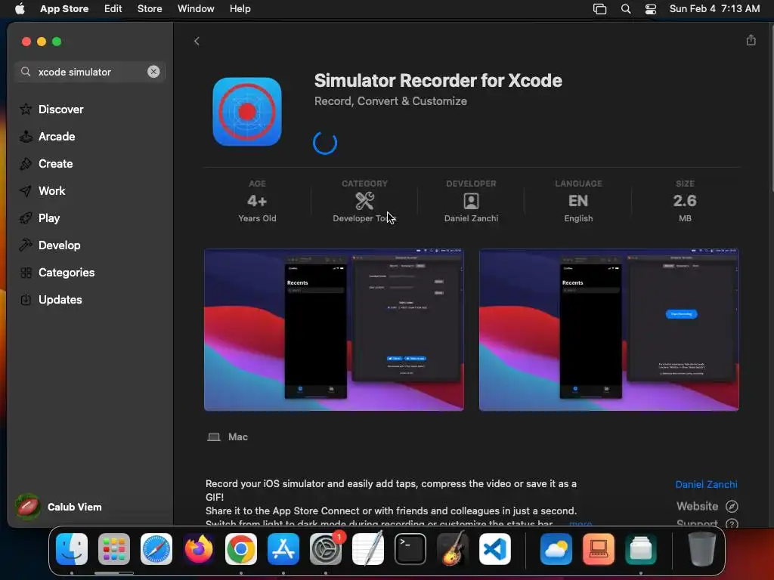Open the Daniel Zanchi developer icon
The width and height of the screenshot is (774, 580).
point(471,201)
